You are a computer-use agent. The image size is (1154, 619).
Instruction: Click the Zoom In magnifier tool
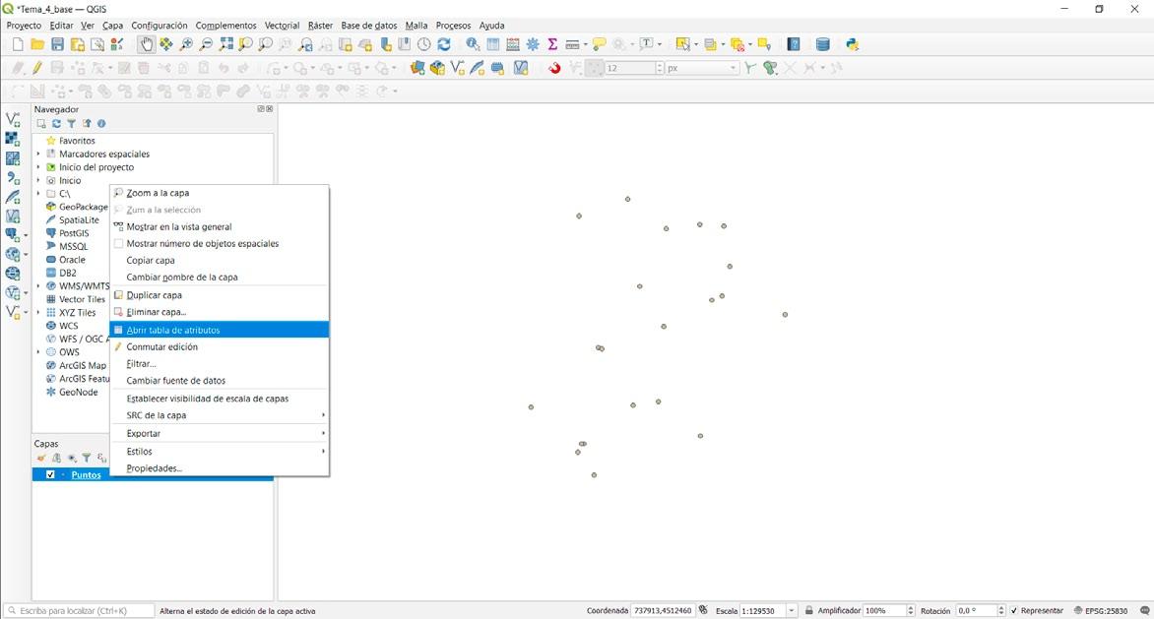coord(186,45)
